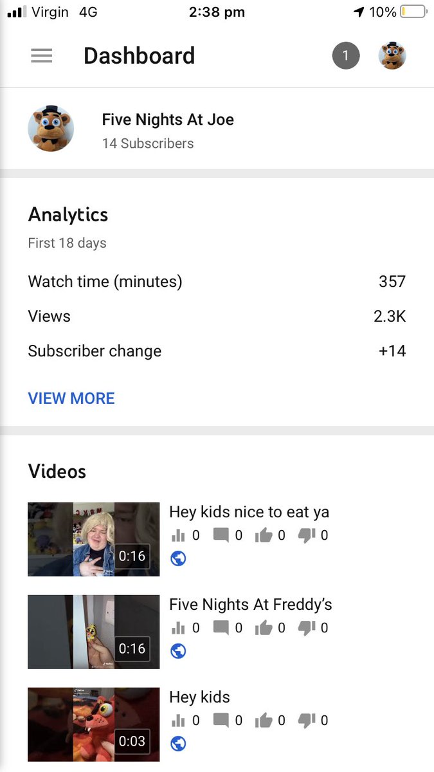Screen dimensions: 434x772
Task: Click views icon for Five Nights At Freddy's
Action: [178, 628]
